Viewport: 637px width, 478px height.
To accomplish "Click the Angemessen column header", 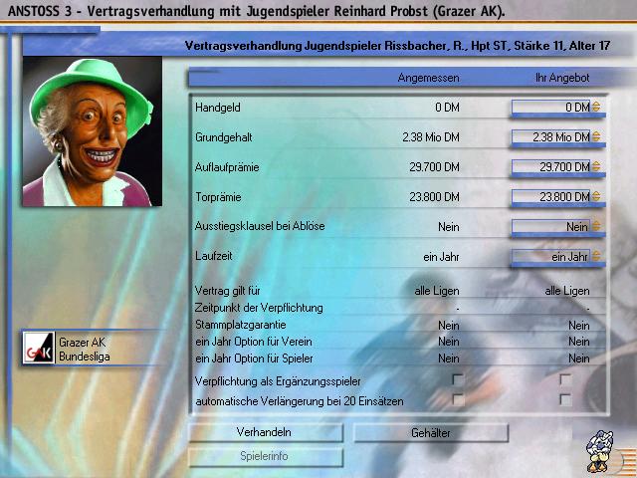I will tap(429, 78).
